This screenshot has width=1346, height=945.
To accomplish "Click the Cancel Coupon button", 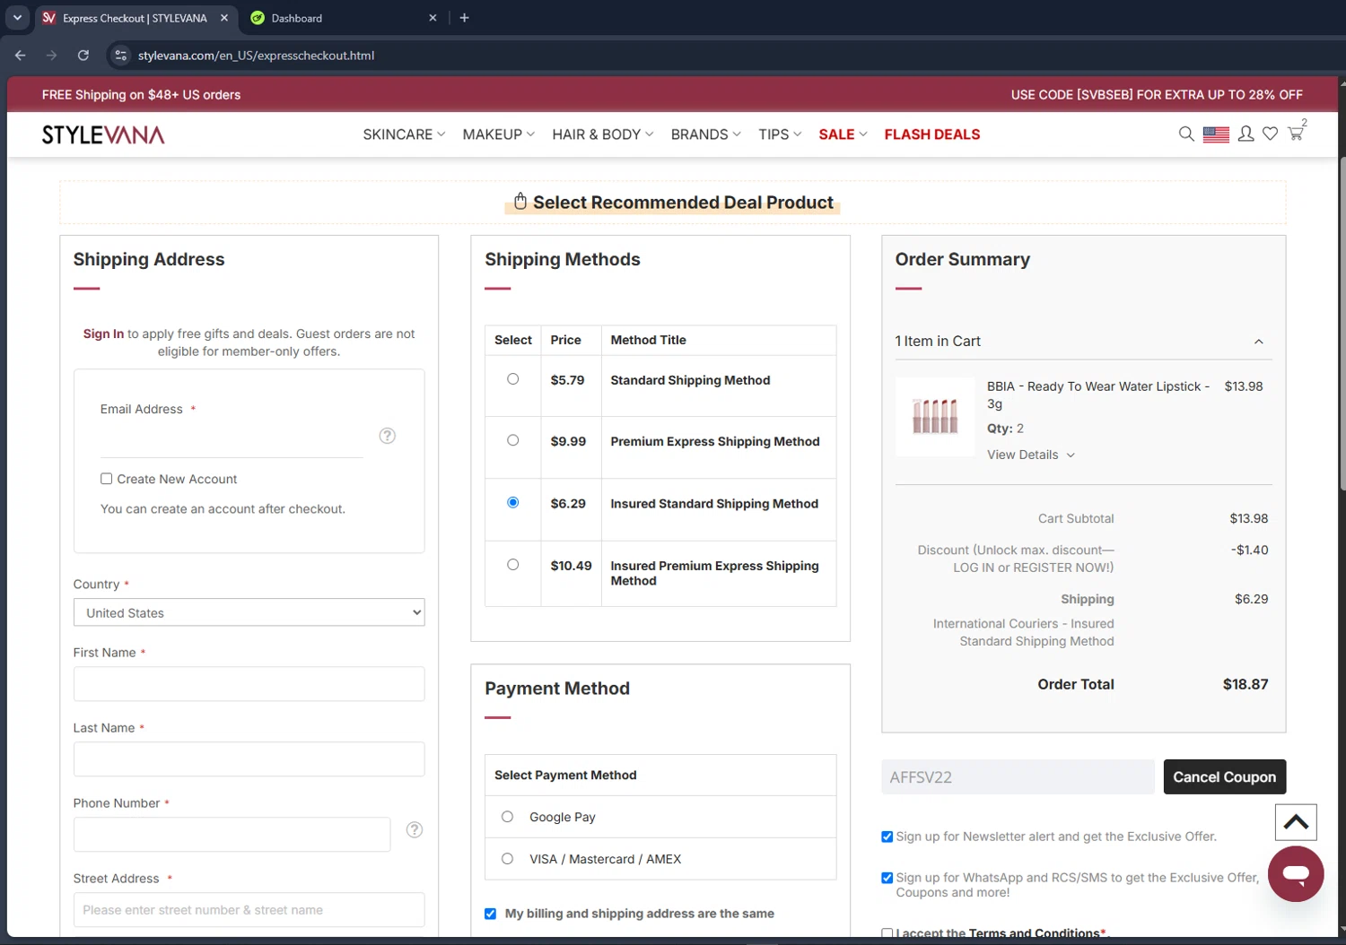I will click(1225, 776).
